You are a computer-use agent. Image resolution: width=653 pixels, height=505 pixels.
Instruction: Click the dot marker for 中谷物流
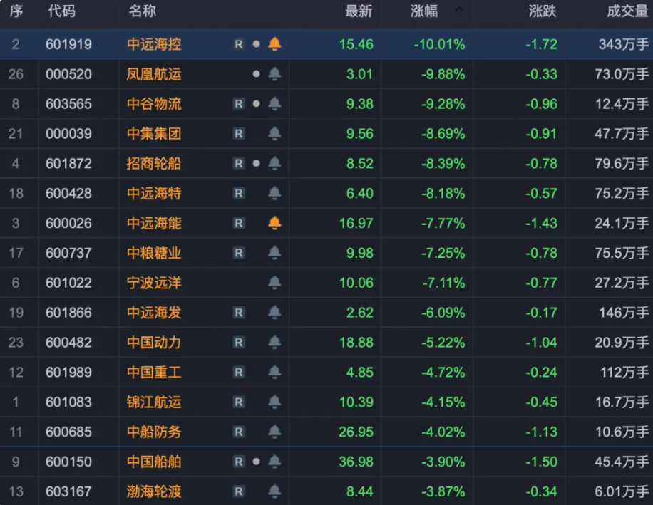[257, 103]
